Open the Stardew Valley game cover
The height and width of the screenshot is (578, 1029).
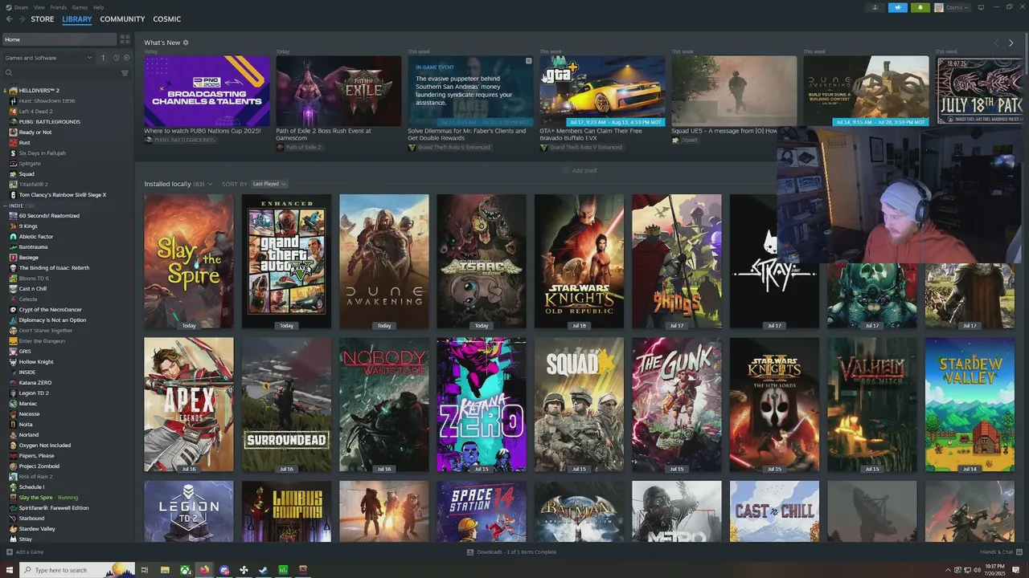tap(970, 405)
